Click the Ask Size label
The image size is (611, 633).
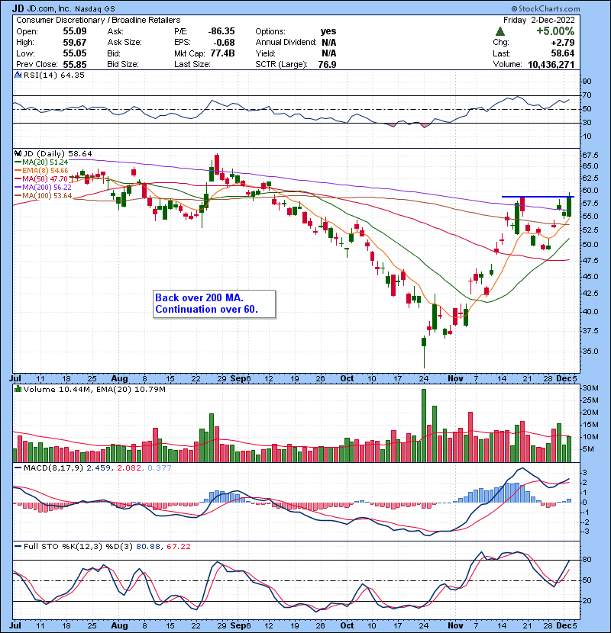(x=124, y=43)
